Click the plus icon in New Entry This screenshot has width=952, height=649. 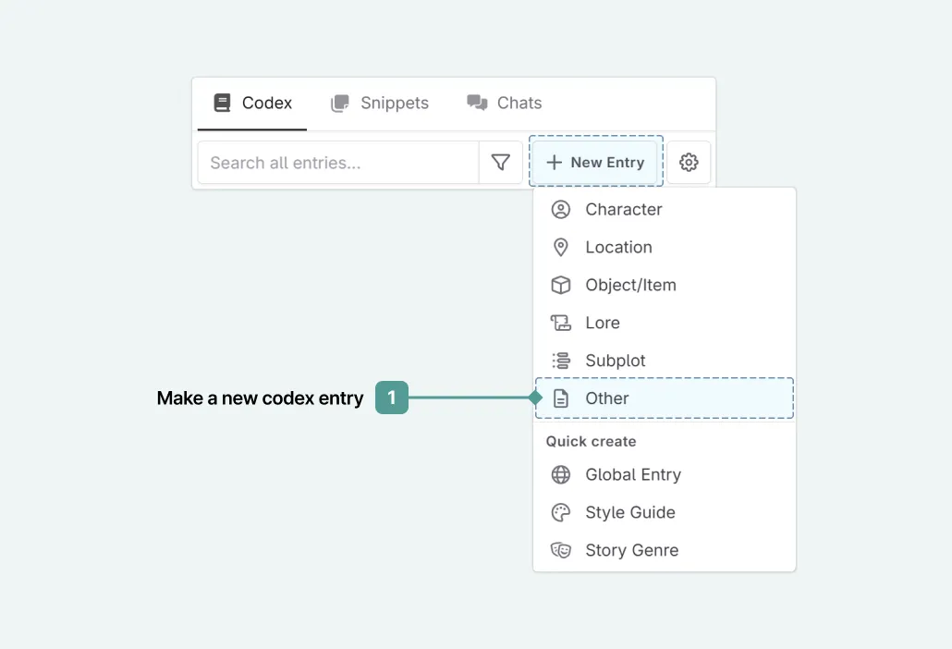[x=554, y=163]
